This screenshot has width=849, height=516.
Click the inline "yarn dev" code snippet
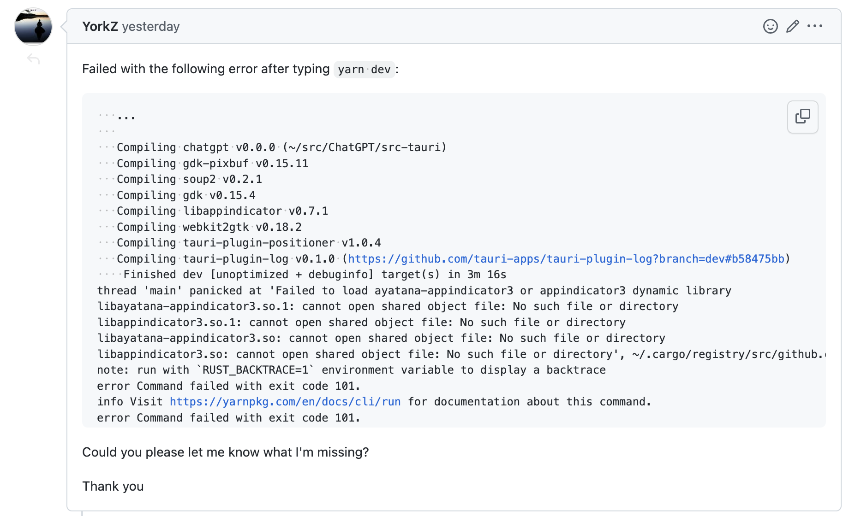(x=364, y=70)
